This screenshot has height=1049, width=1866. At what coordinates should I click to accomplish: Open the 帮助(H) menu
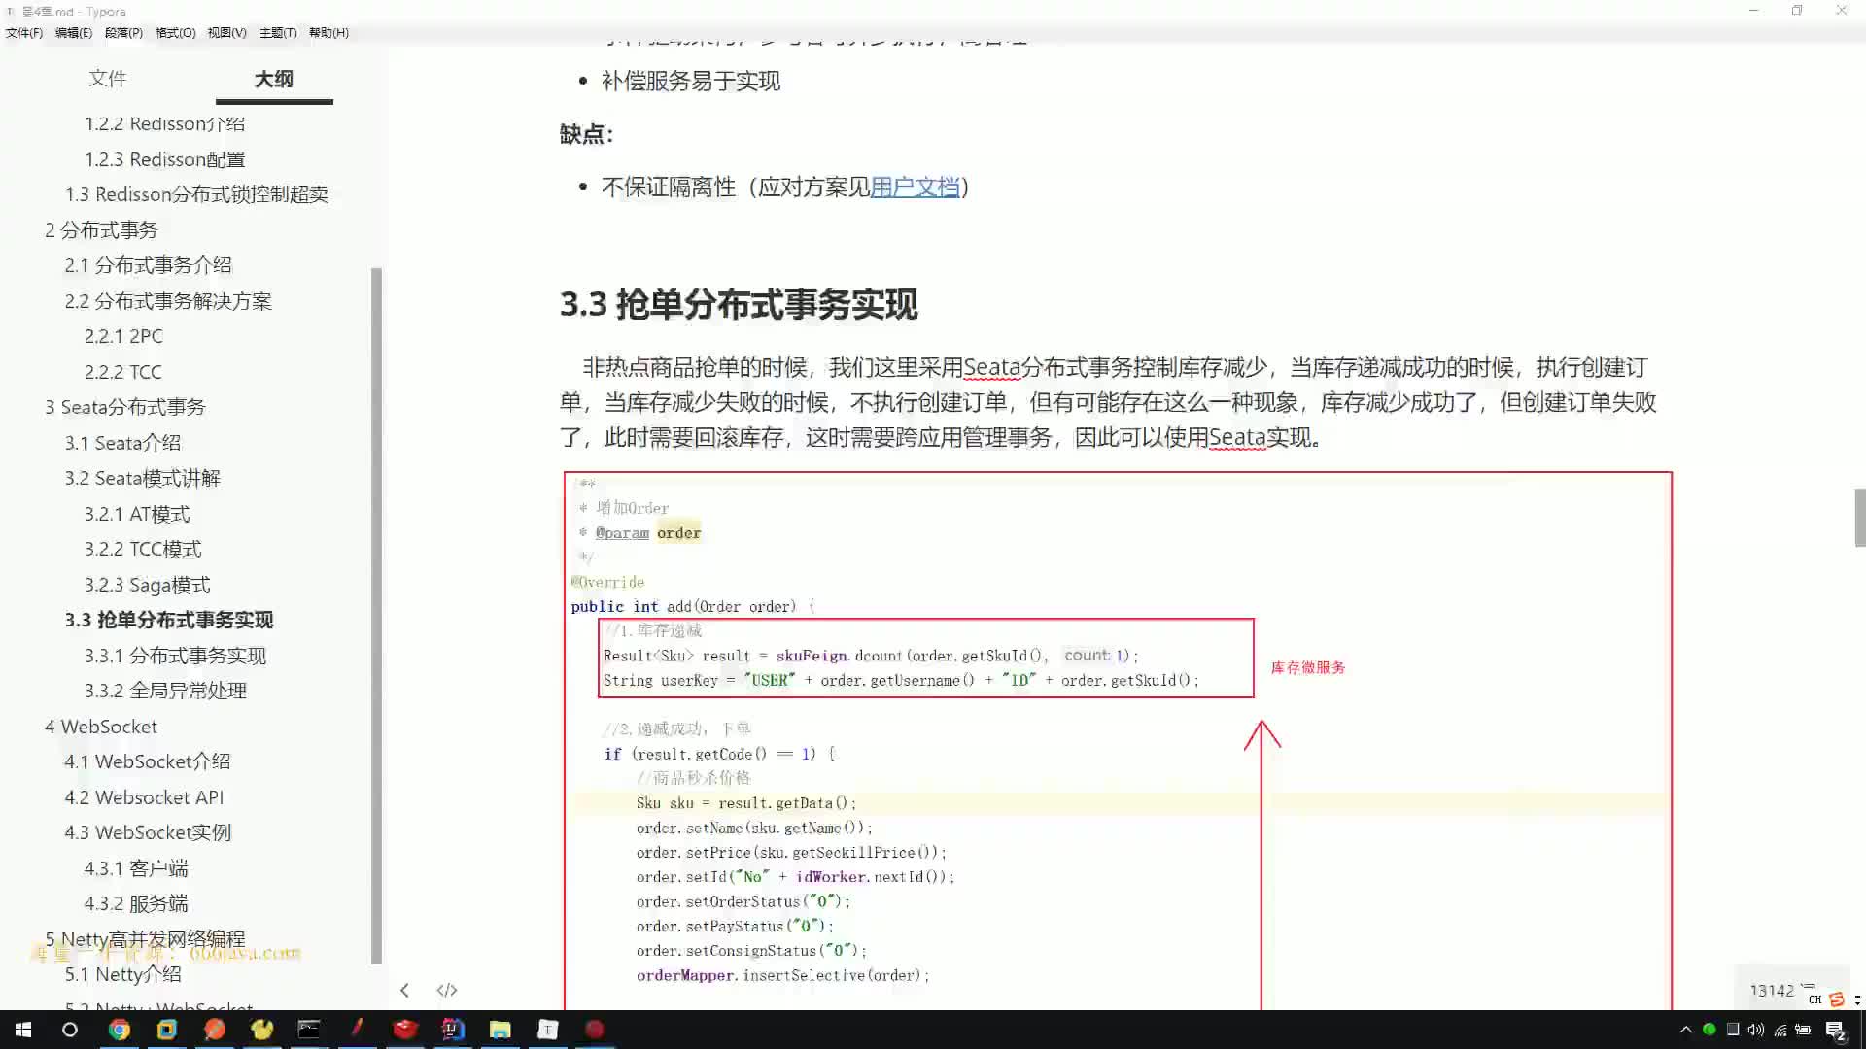(328, 33)
